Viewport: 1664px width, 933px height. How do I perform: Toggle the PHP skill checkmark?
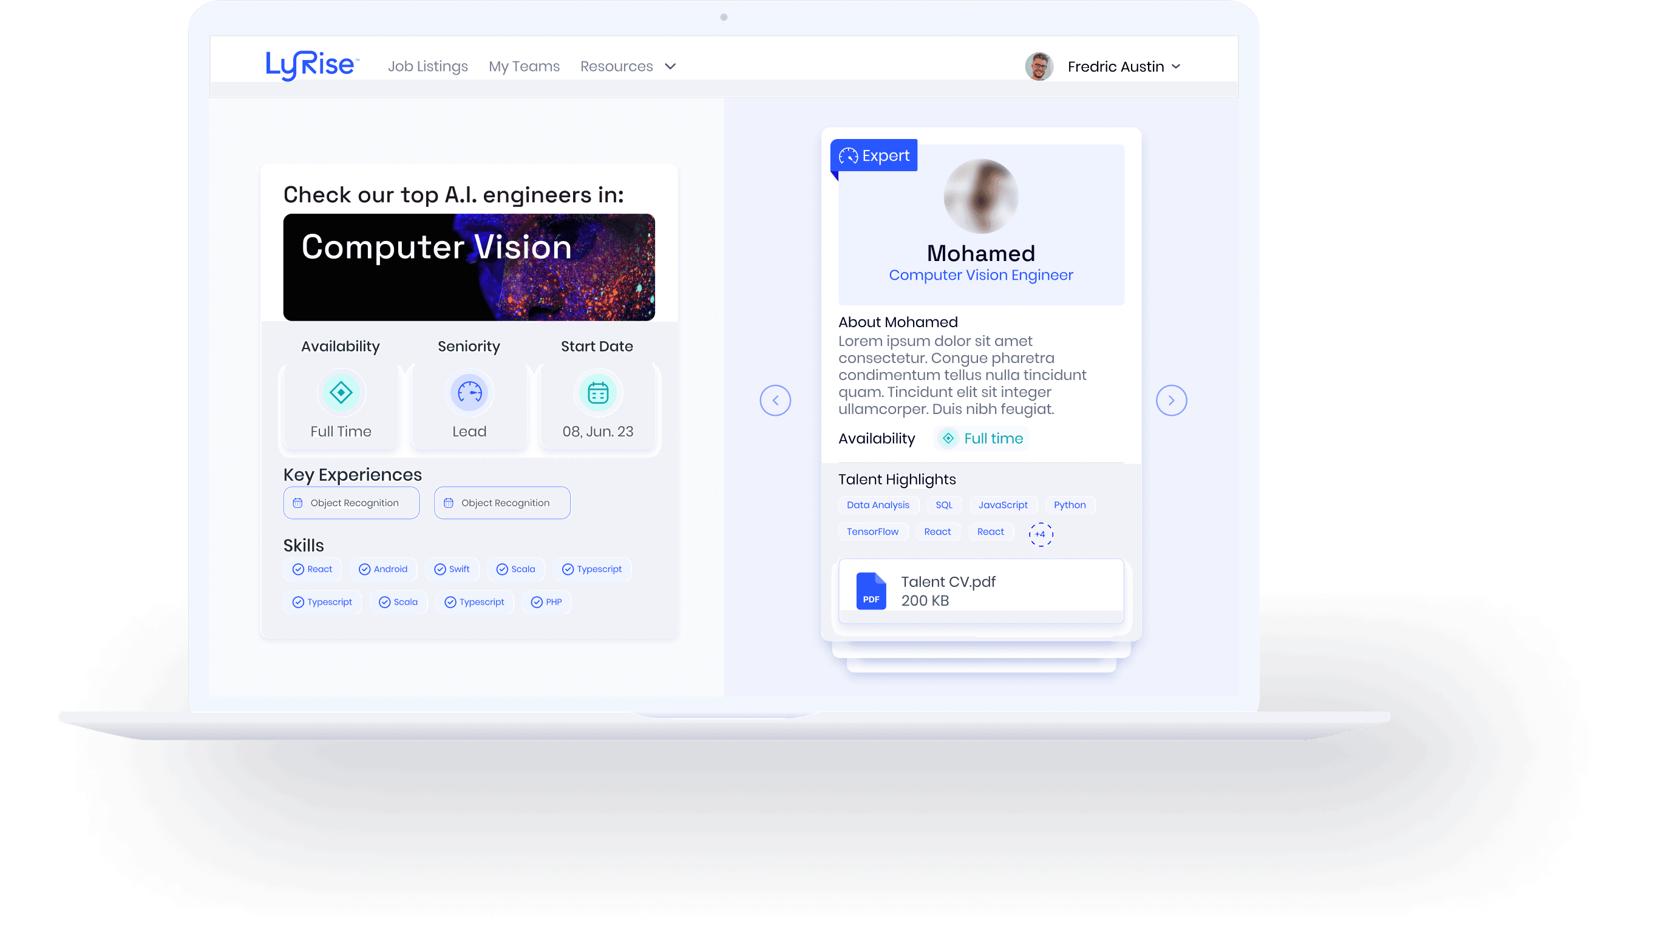click(x=536, y=602)
